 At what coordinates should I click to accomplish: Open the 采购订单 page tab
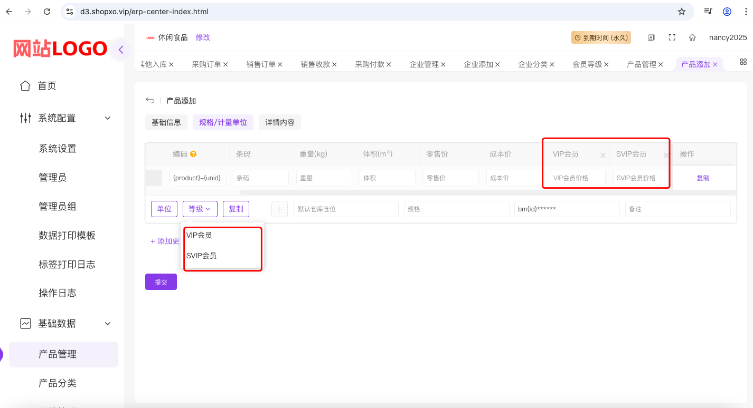coord(206,64)
